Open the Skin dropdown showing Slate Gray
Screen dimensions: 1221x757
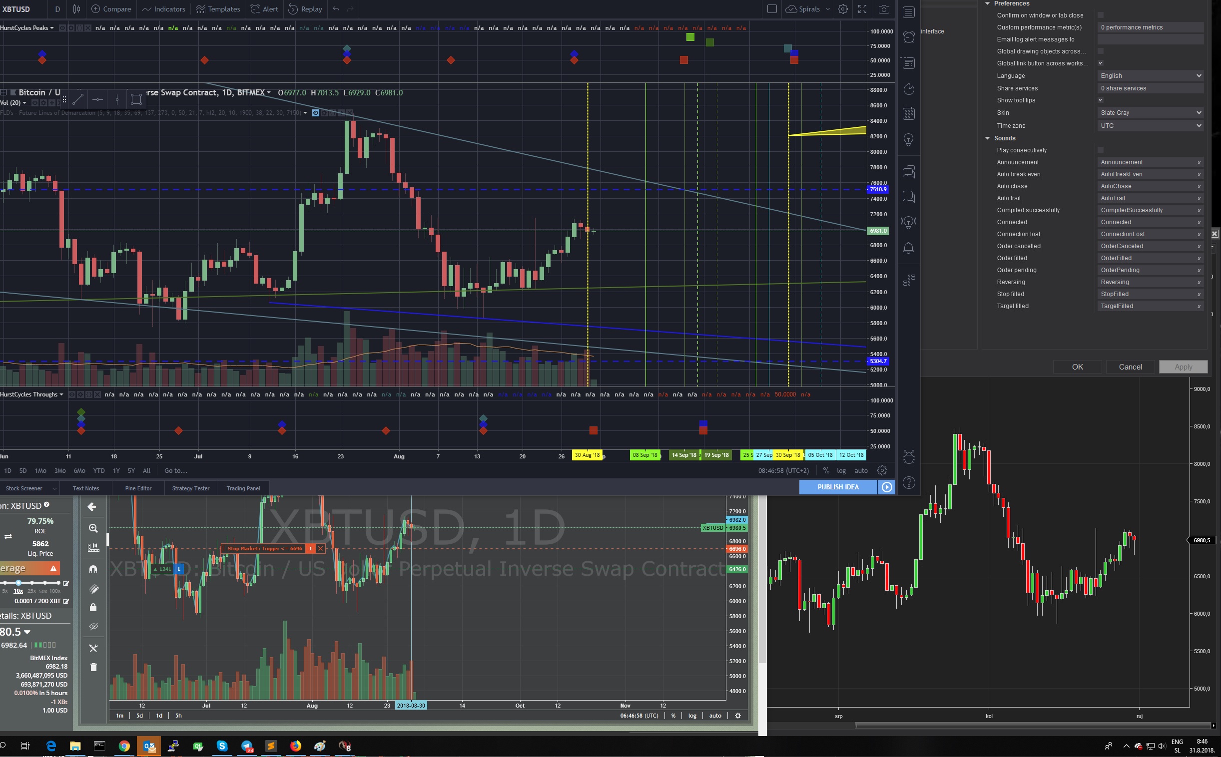pos(1151,113)
